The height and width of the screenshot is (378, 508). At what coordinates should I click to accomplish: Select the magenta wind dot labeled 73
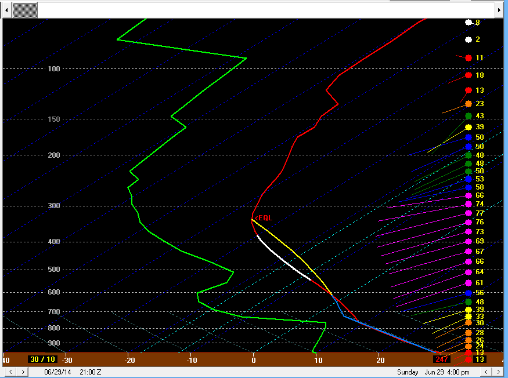(x=469, y=232)
